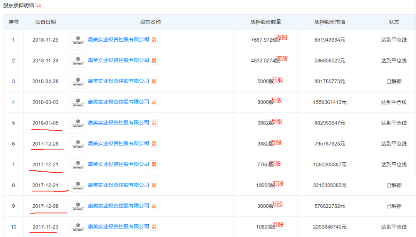Image resolution: width=416 pixels, height=237 pixels.
Task: Select the date 2017-12-28
Action: coord(45,144)
